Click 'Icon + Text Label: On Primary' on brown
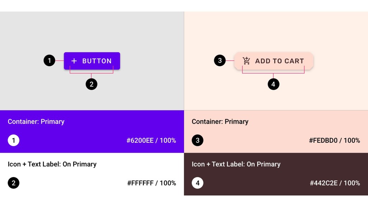The image size is (368, 207). pos(236,164)
